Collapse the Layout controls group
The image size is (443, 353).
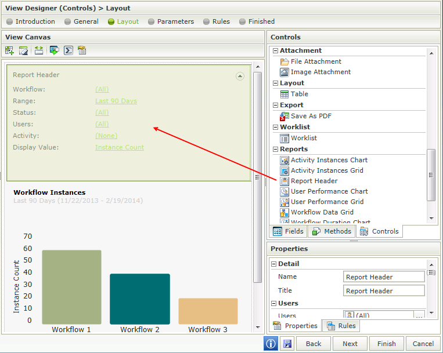pos(275,83)
